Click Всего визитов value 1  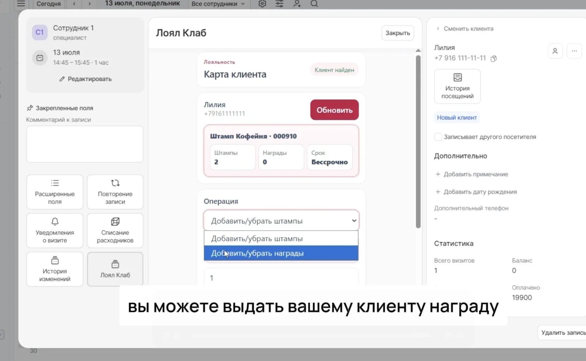pyautogui.click(x=436, y=270)
